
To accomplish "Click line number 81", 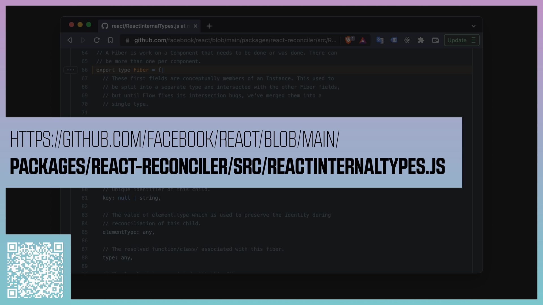I will pyautogui.click(x=85, y=198).
